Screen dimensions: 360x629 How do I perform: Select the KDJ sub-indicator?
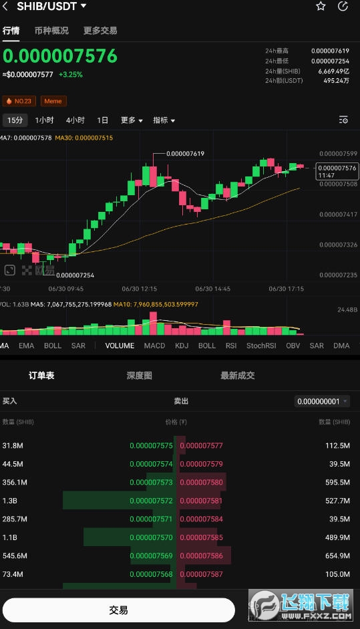(182, 346)
